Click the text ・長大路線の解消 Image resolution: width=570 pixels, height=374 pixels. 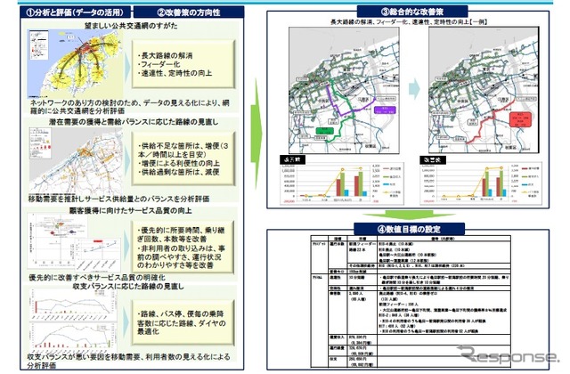(x=165, y=55)
